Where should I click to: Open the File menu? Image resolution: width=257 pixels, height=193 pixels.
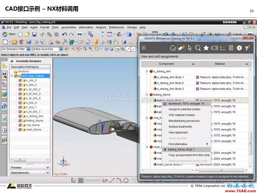coord(9,27)
